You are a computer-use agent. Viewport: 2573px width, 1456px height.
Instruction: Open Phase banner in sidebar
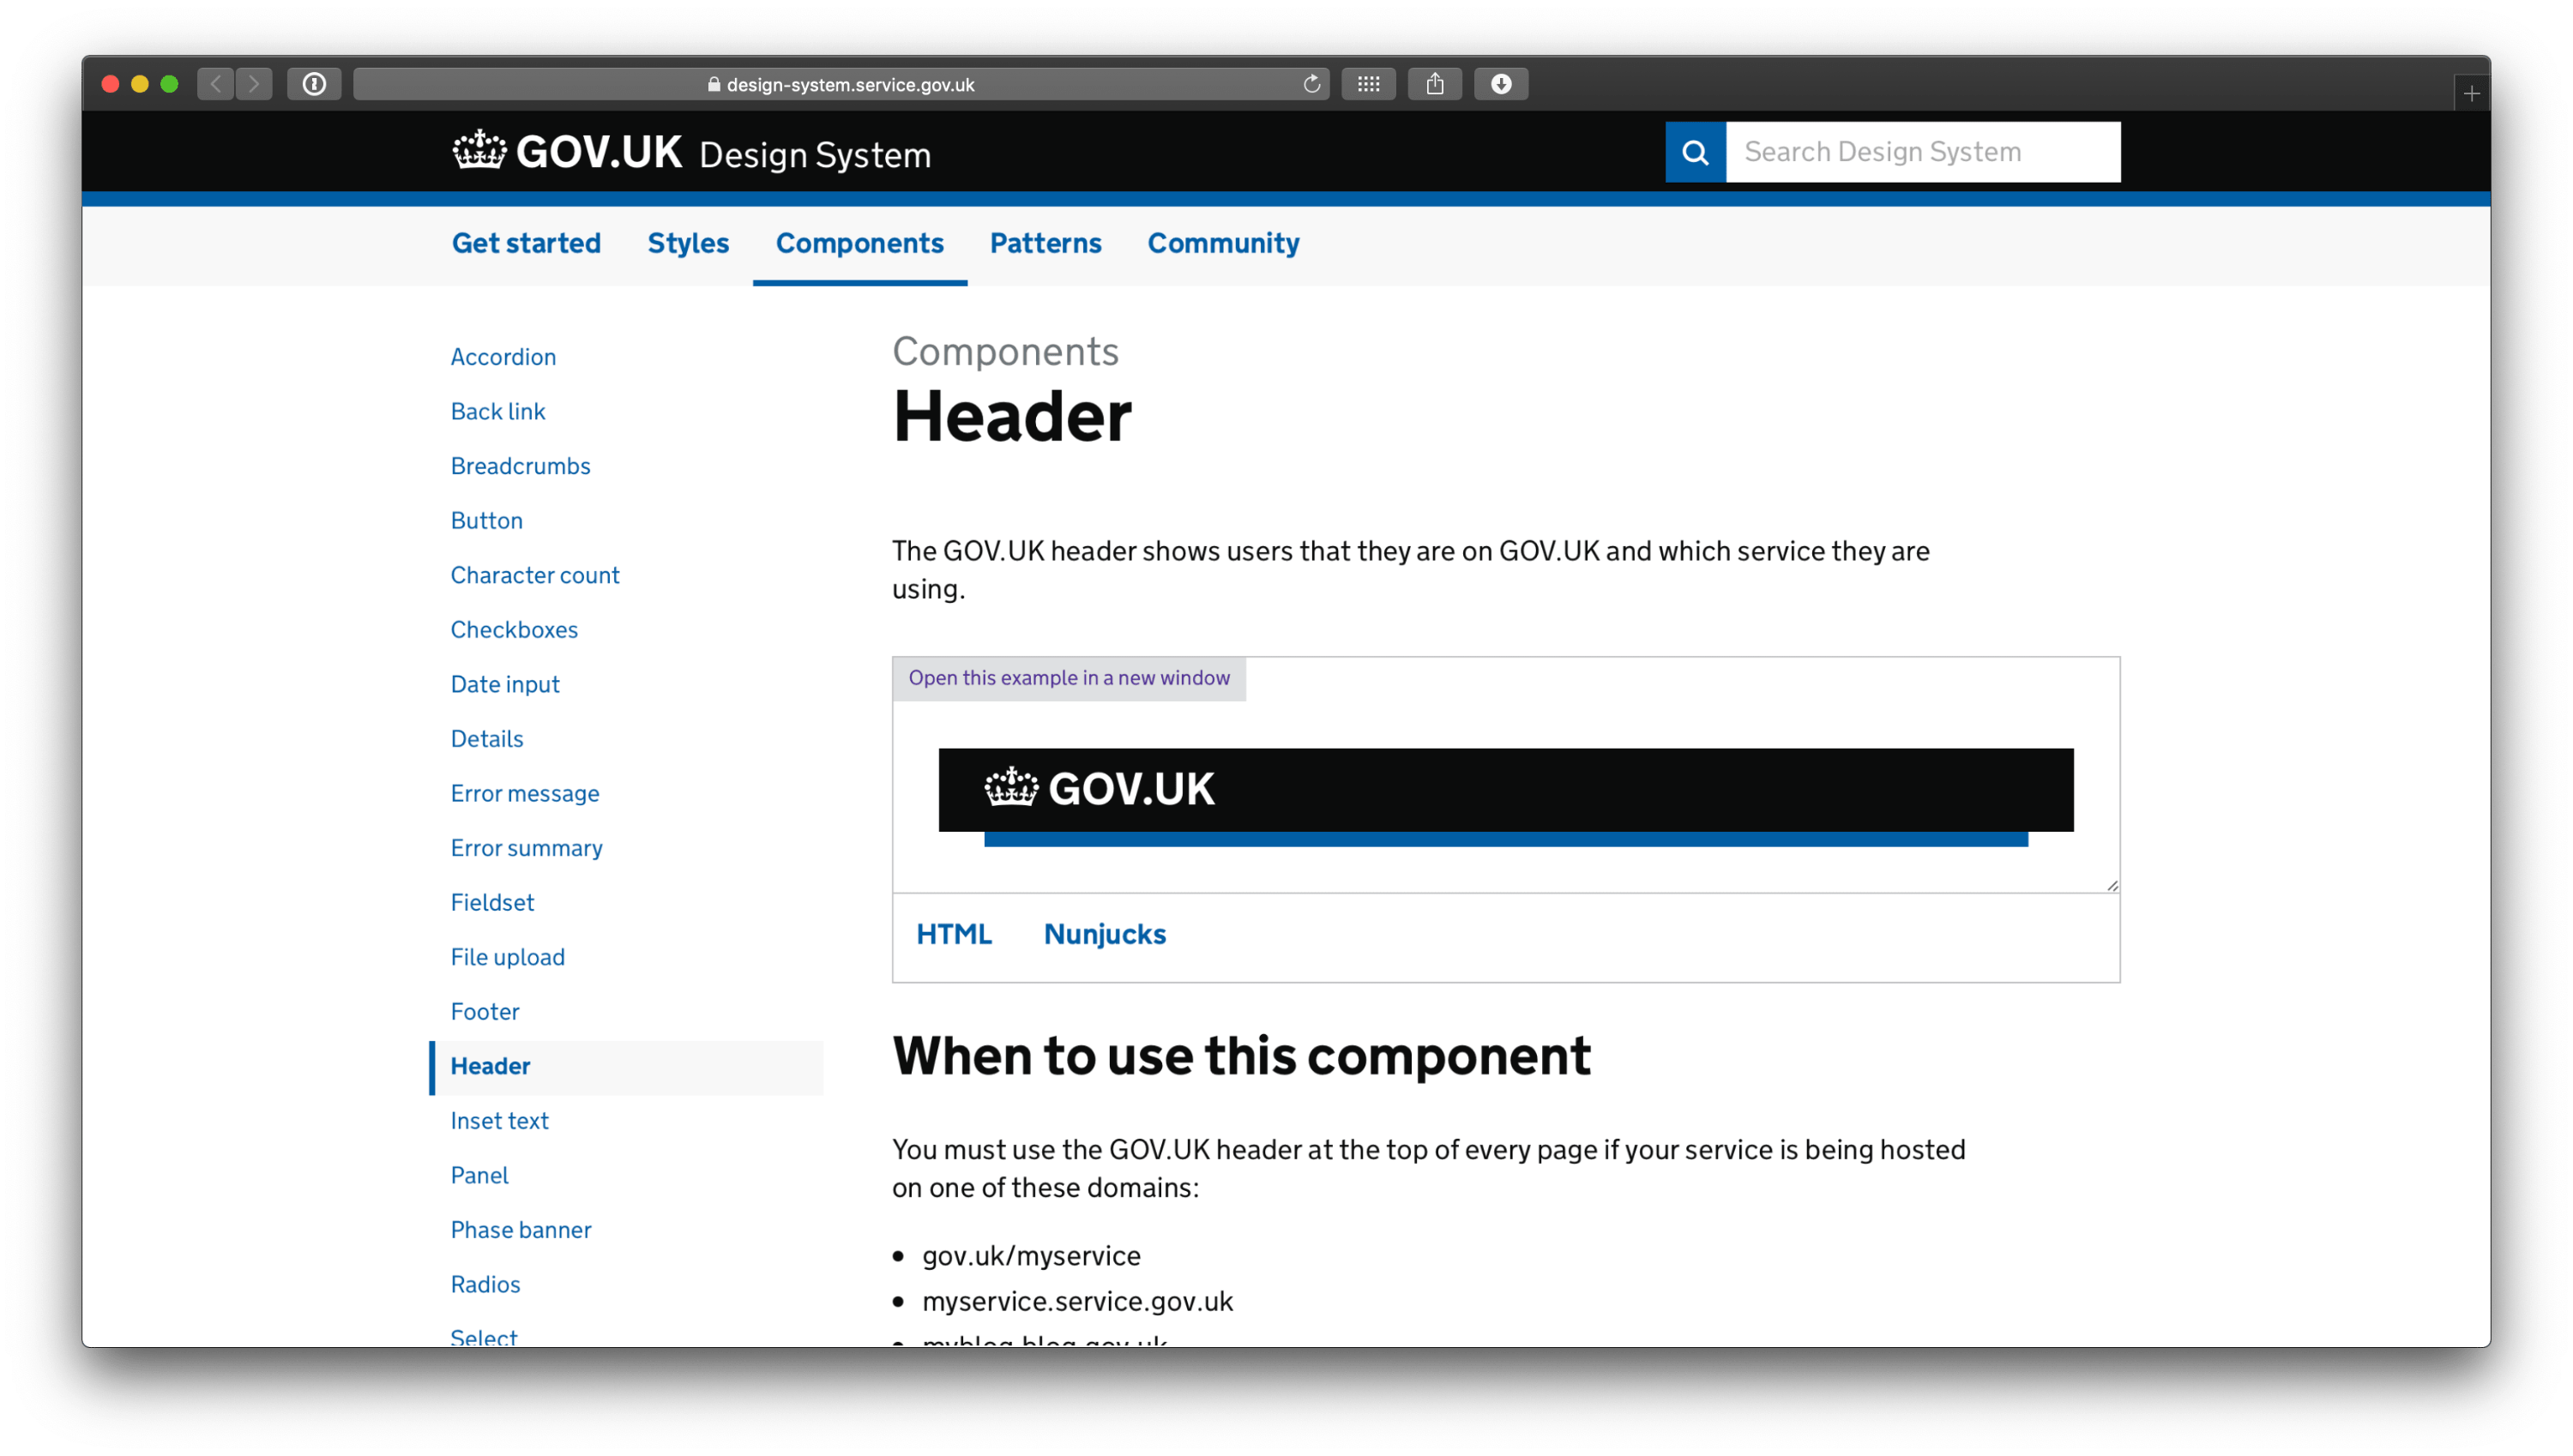tap(521, 1230)
